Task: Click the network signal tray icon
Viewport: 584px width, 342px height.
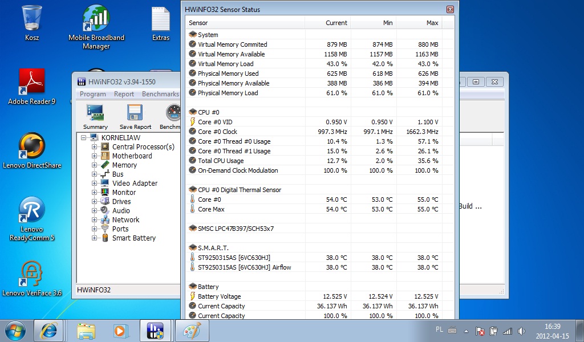Action: pos(507,331)
